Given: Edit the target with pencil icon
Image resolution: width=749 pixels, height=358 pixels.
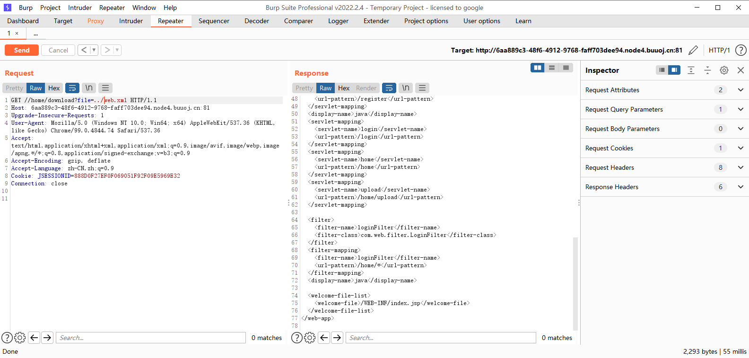Looking at the screenshot, I should coord(693,50).
